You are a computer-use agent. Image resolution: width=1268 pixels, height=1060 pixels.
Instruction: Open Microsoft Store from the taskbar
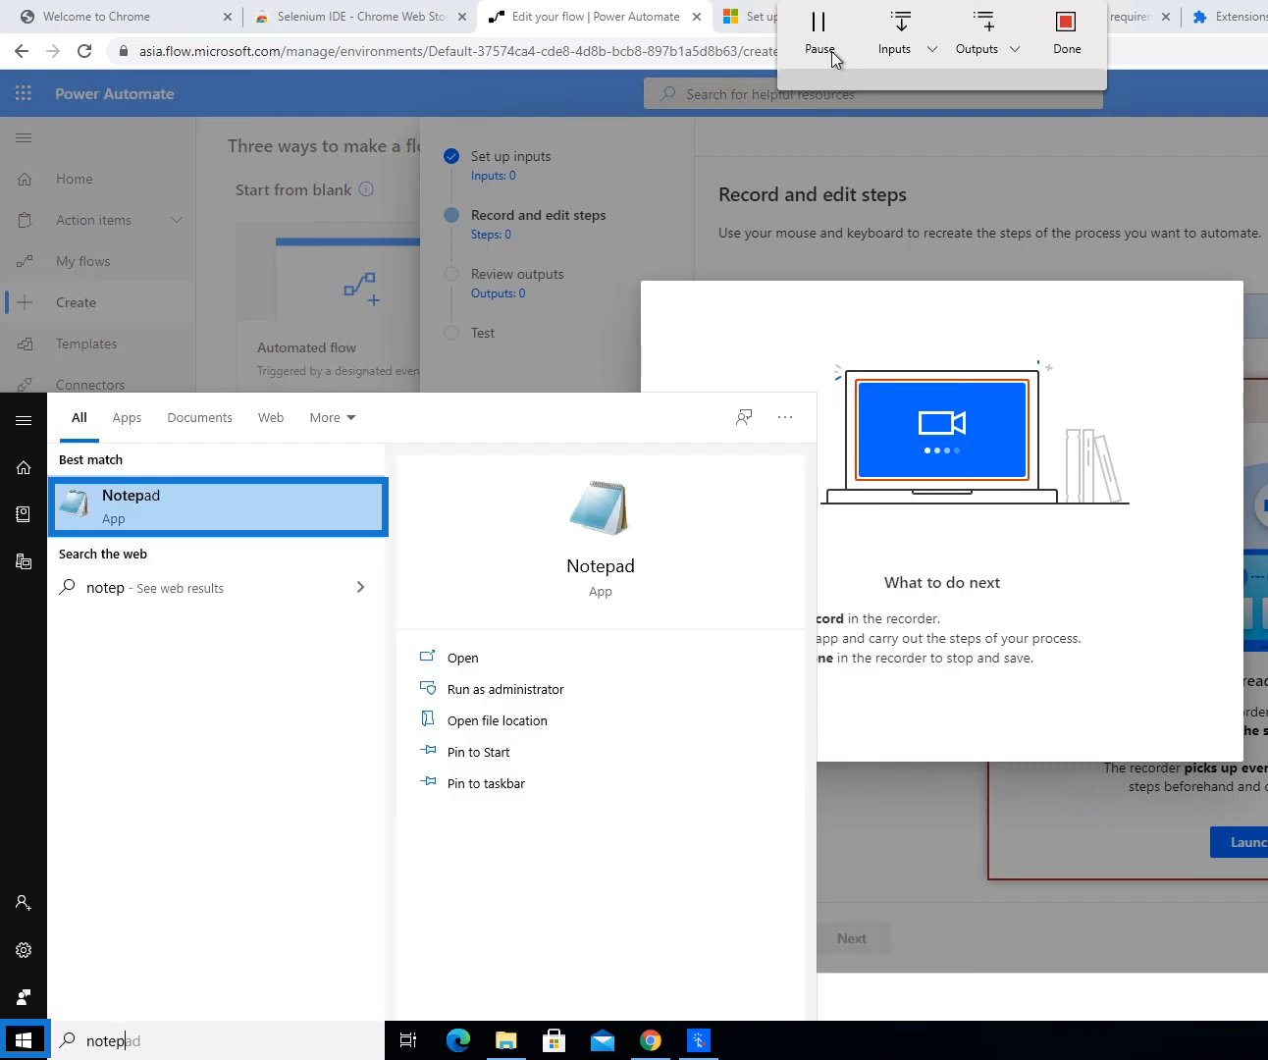pos(555,1040)
